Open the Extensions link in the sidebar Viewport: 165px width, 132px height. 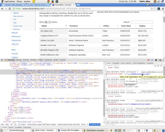click(16, 40)
